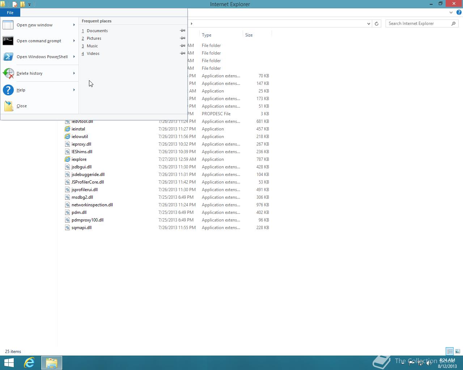Select the ieinstal application file
Image resolution: width=463 pixels, height=370 pixels.
pos(78,129)
